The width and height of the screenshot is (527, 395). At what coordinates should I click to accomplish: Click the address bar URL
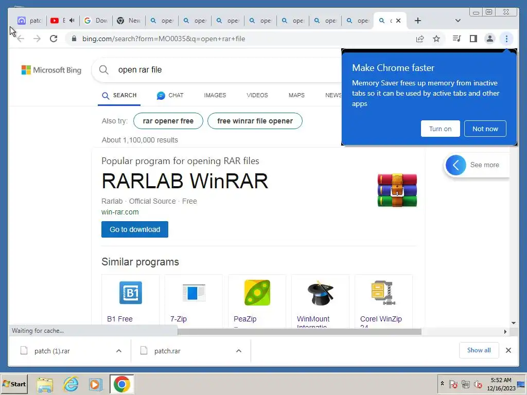click(x=164, y=39)
